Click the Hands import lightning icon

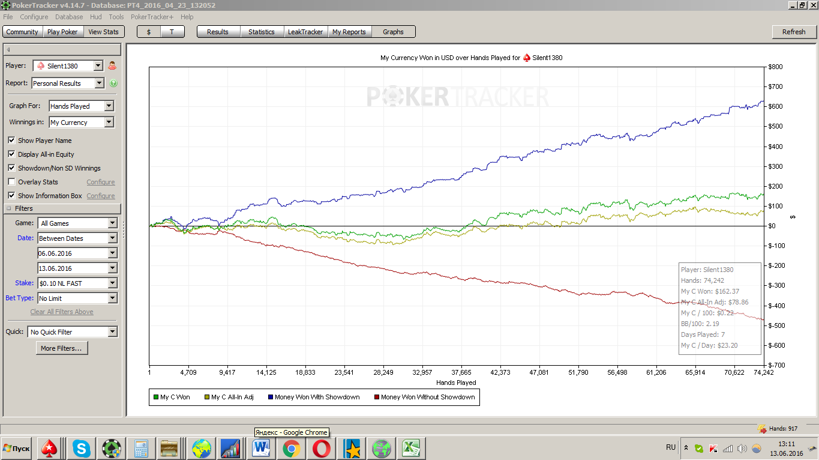[762, 429]
